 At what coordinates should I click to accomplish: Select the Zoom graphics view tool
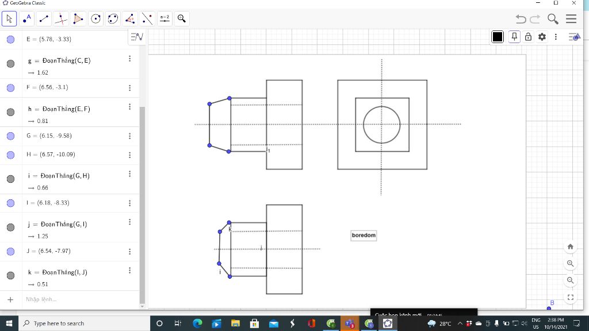[x=182, y=19]
